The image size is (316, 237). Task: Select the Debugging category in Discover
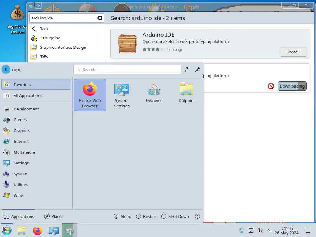[x=67, y=38]
